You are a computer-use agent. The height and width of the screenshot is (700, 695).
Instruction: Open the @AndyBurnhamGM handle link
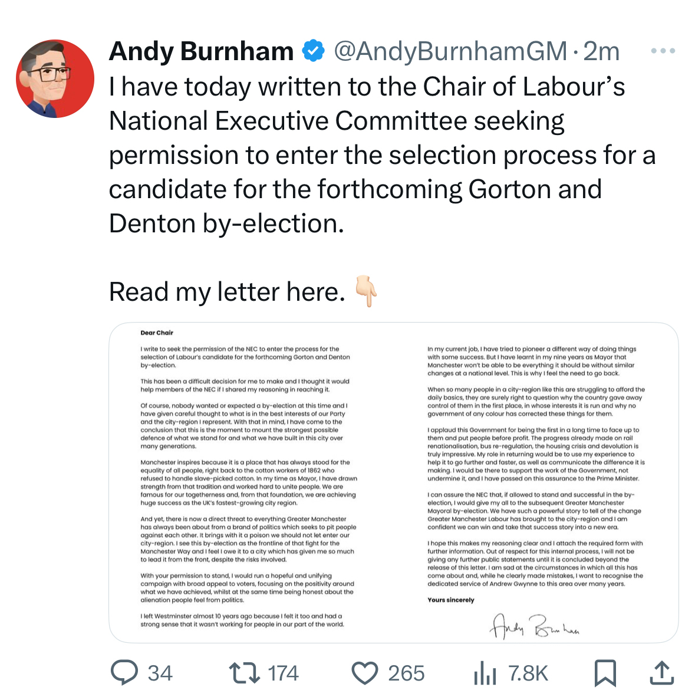point(450,51)
